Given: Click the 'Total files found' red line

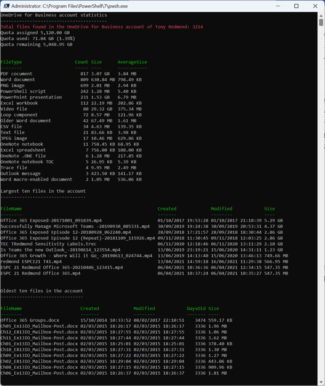Looking at the screenshot, I should tap(102, 27).
